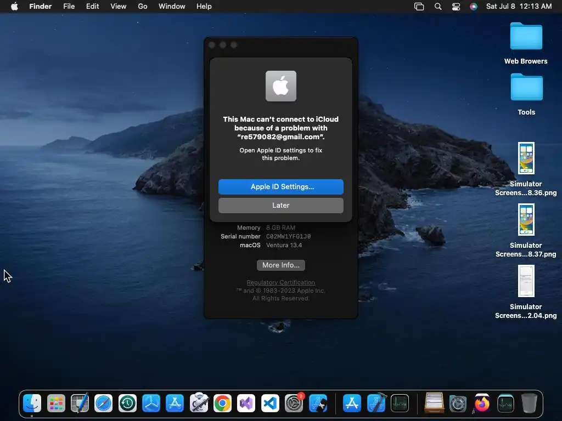Open the File menu
562x421 pixels.
[x=69, y=6]
